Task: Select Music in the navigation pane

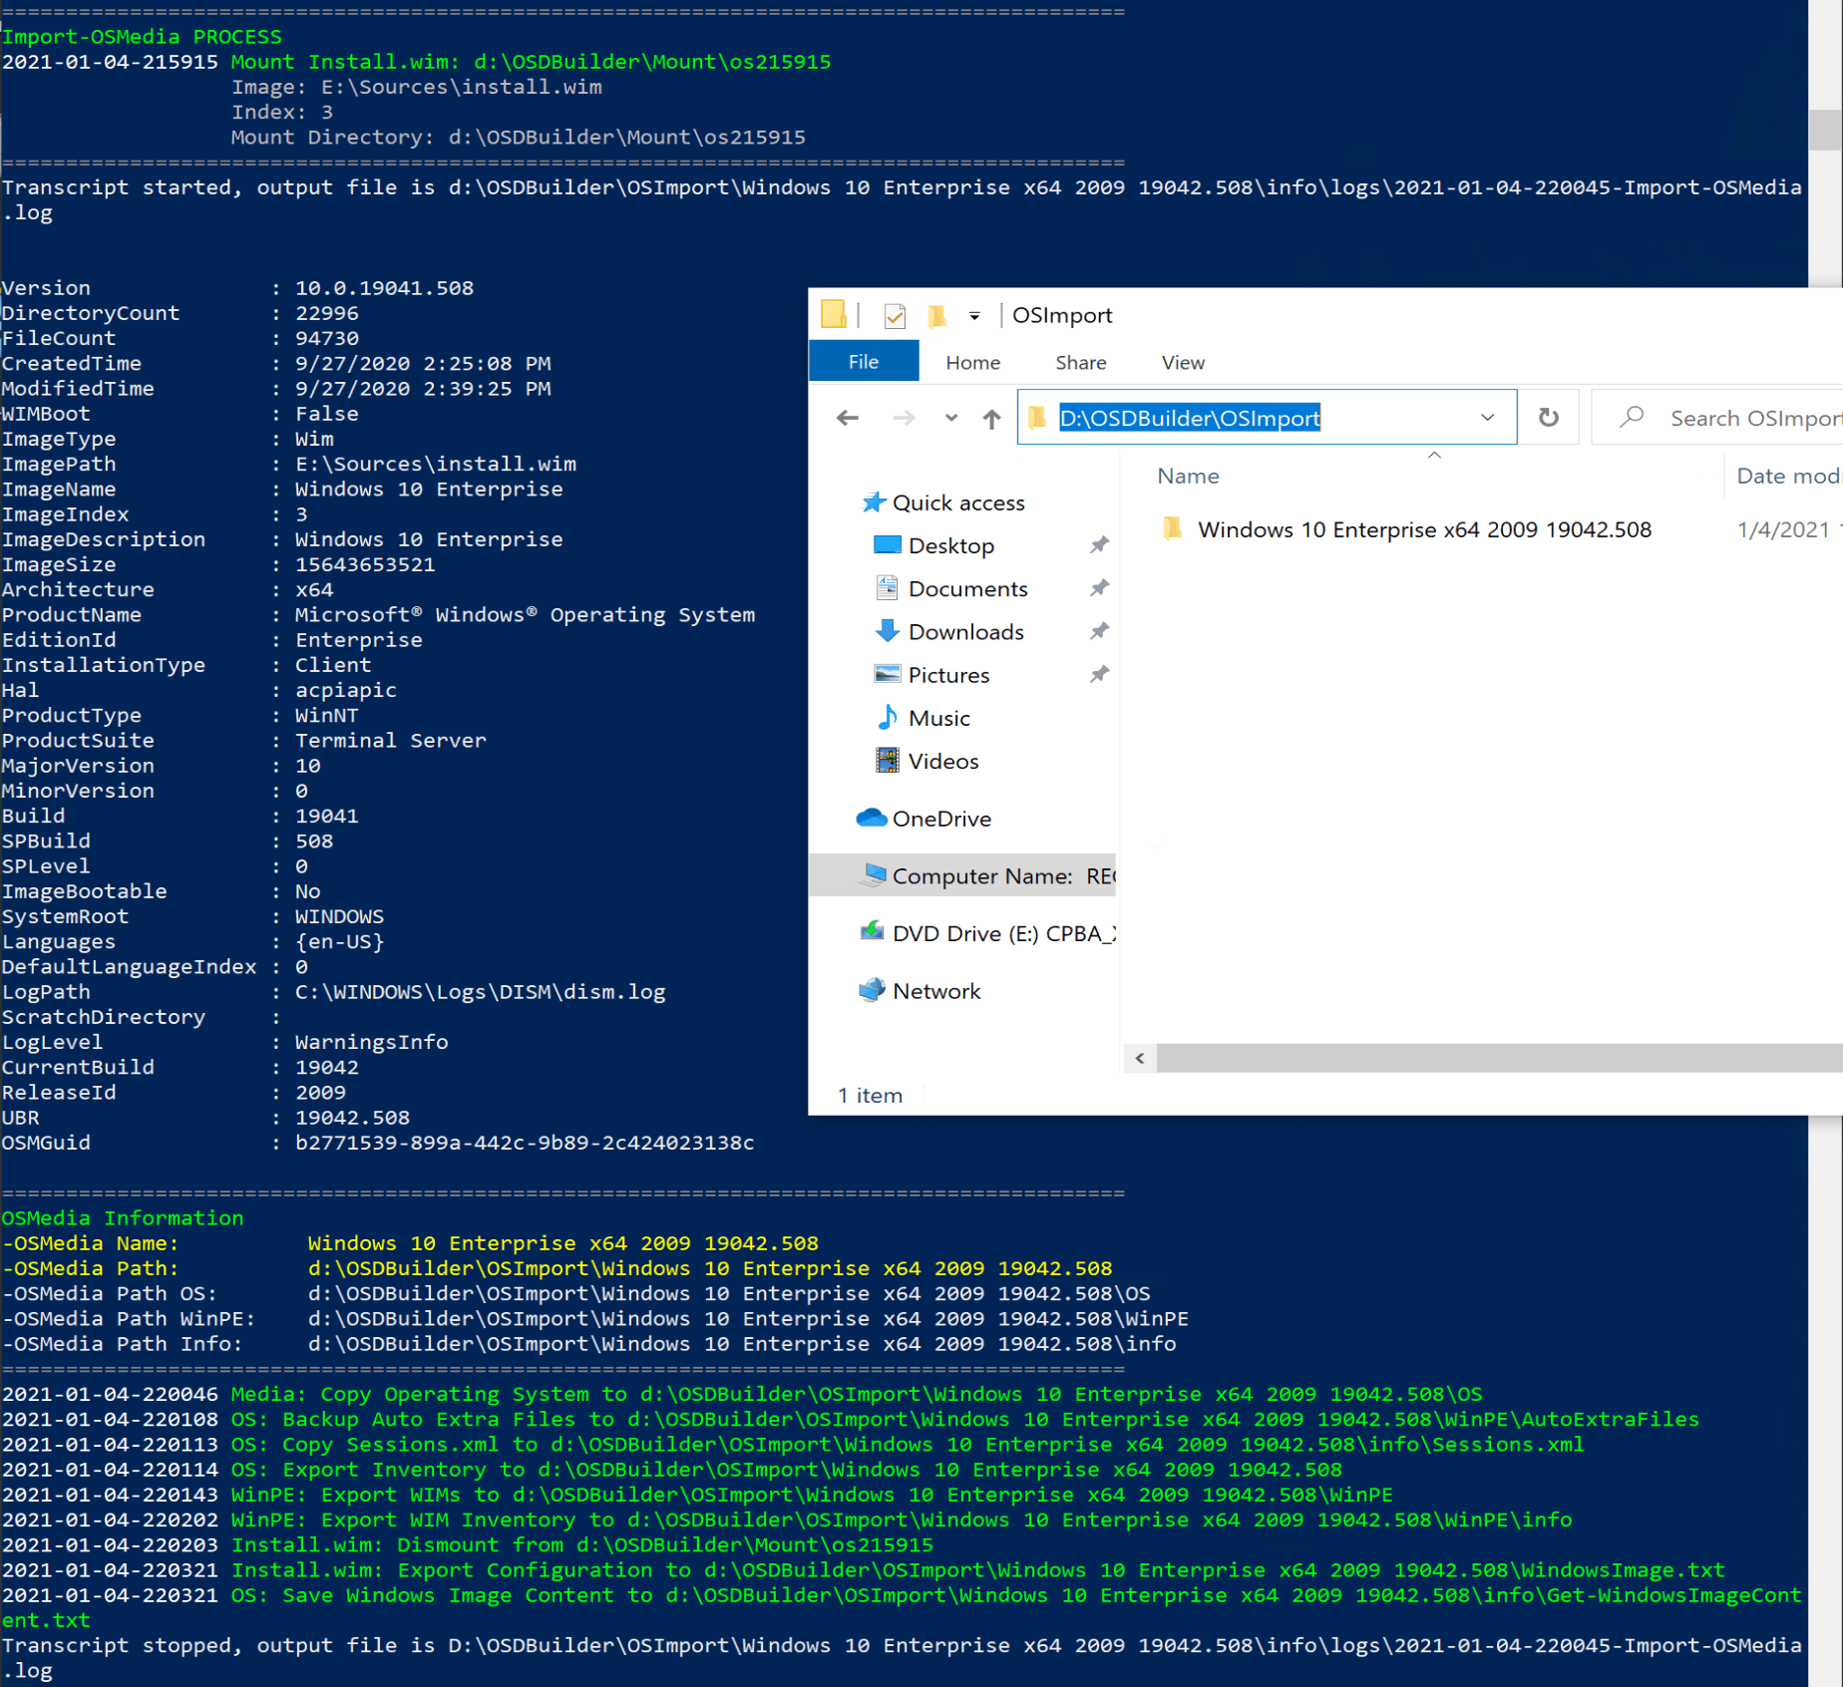Action: pos(938,717)
